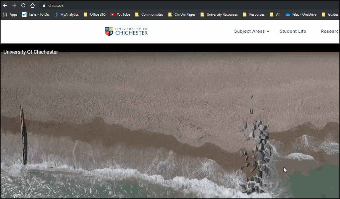Open the AT bookmark folder
Viewport: 340px width, 199px height.
click(275, 14)
